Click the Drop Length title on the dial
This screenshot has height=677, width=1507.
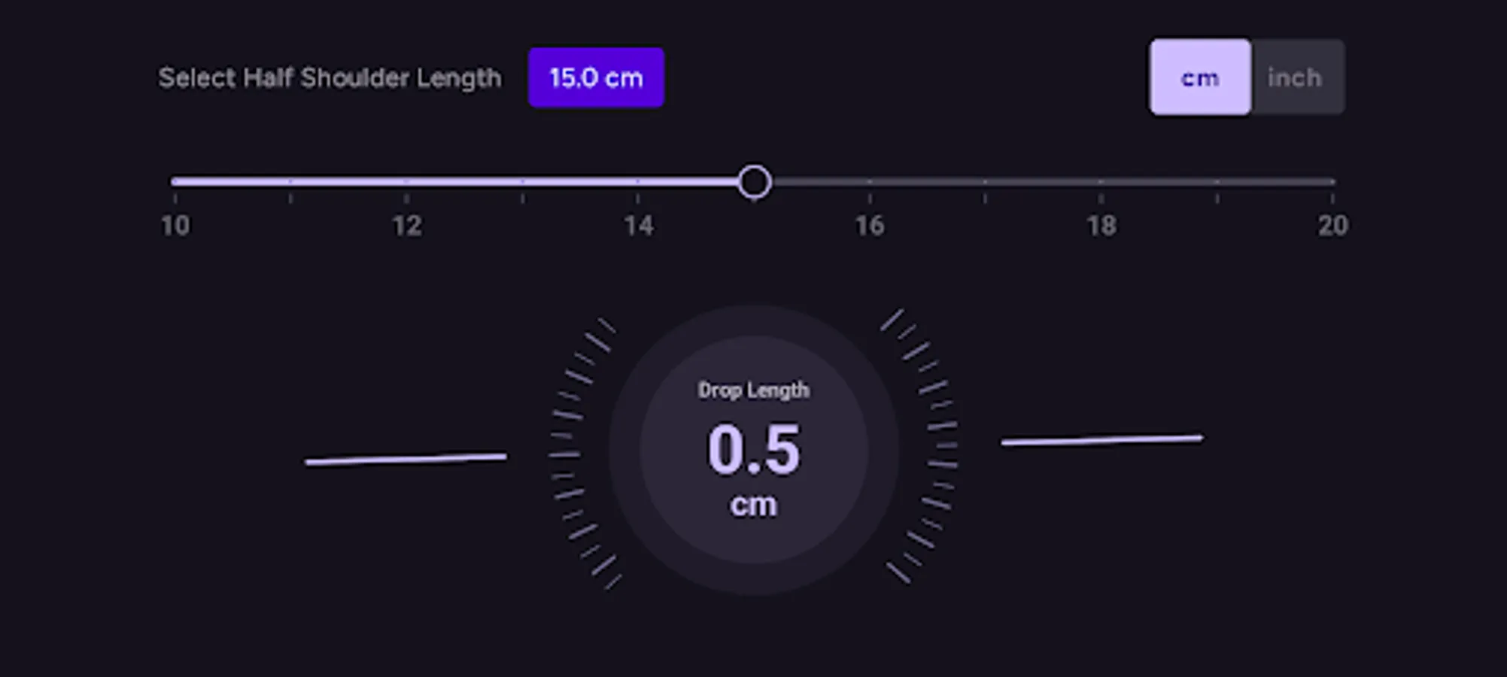tap(753, 390)
